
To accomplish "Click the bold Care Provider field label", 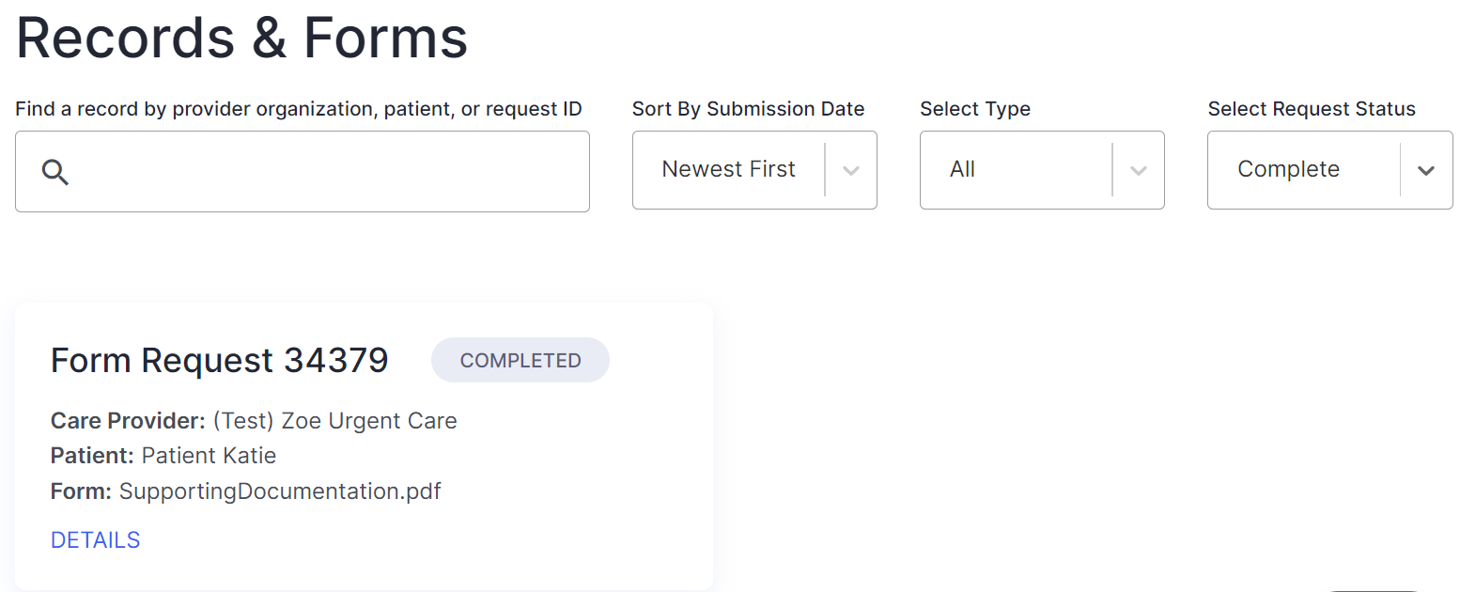I will coord(128,421).
